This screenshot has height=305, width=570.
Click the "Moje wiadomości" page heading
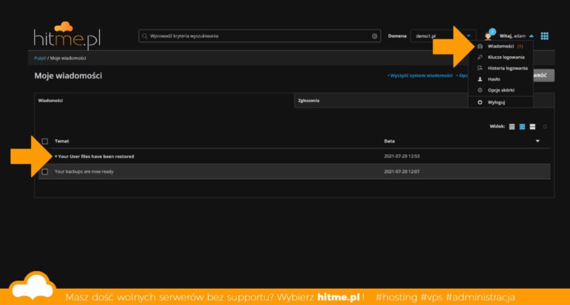point(68,76)
